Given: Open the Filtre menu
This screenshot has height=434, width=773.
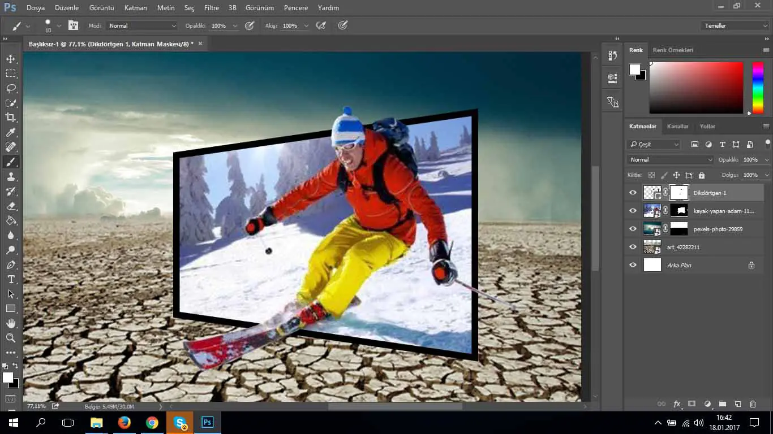Looking at the screenshot, I should click(x=211, y=8).
